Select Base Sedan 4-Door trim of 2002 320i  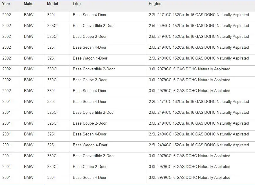point(90,15)
